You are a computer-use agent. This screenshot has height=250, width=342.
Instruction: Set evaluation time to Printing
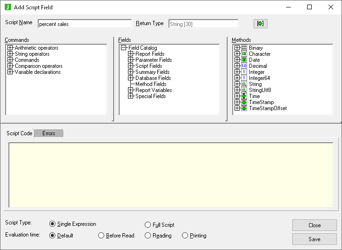pyautogui.click(x=185, y=236)
